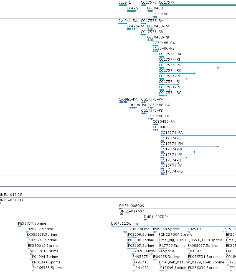Select EST Dmel_neb_011560_0139_1640.3prime

(x=192, y=263)
